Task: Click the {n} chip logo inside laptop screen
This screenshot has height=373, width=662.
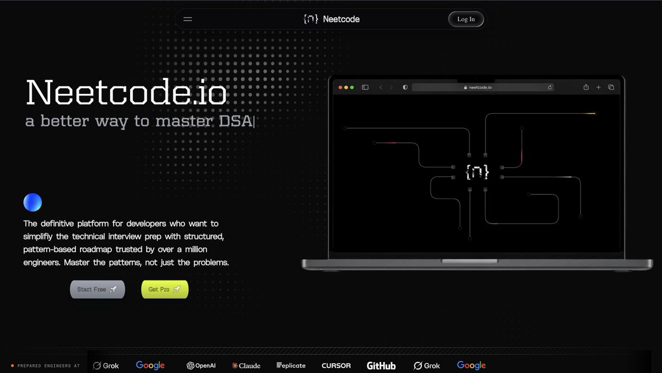Action: pyautogui.click(x=477, y=172)
